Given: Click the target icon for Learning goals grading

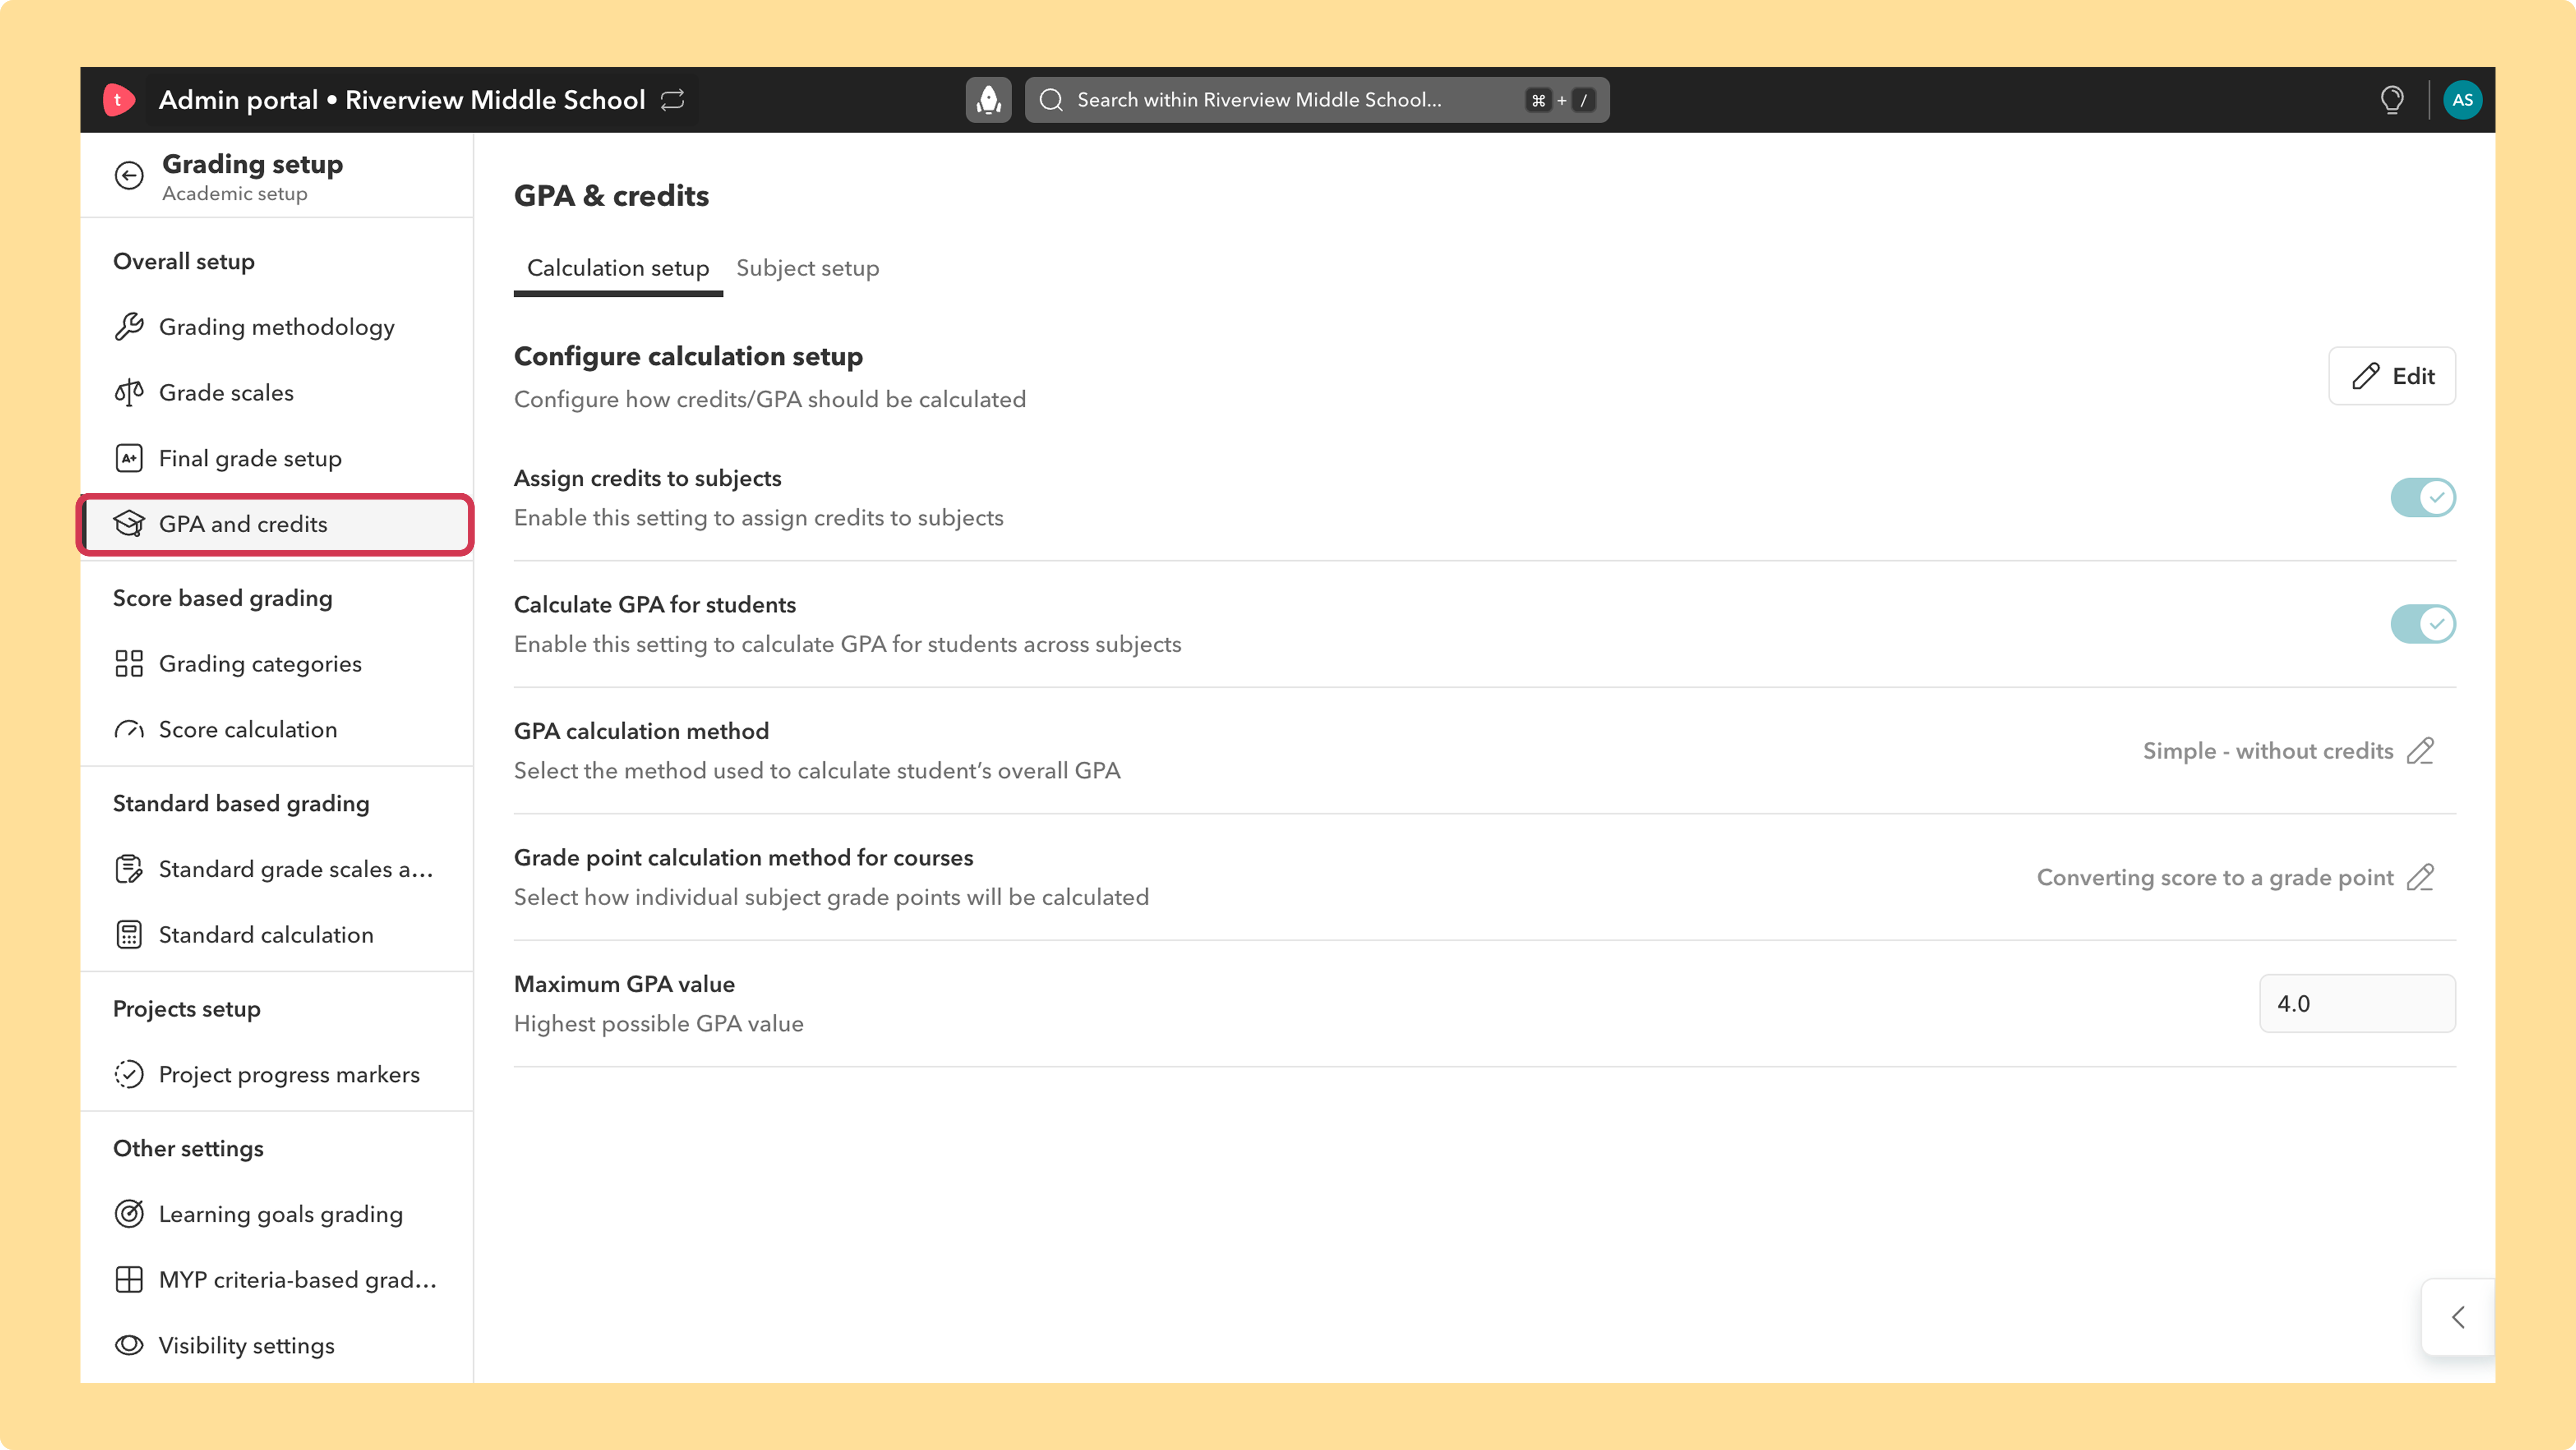Looking at the screenshot, I should pyautogui.click(x=129, y=1214).
